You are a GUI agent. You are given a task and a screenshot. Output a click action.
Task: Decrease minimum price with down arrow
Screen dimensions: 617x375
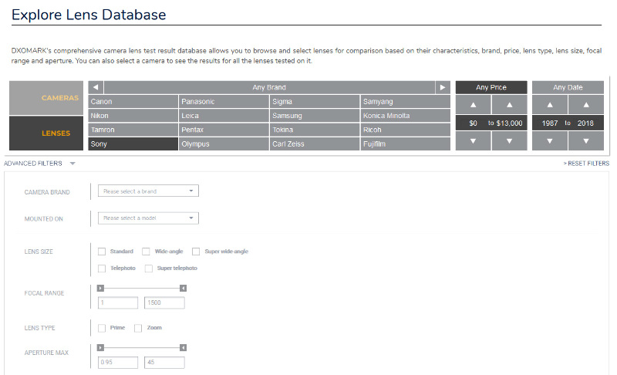(474, 141)
